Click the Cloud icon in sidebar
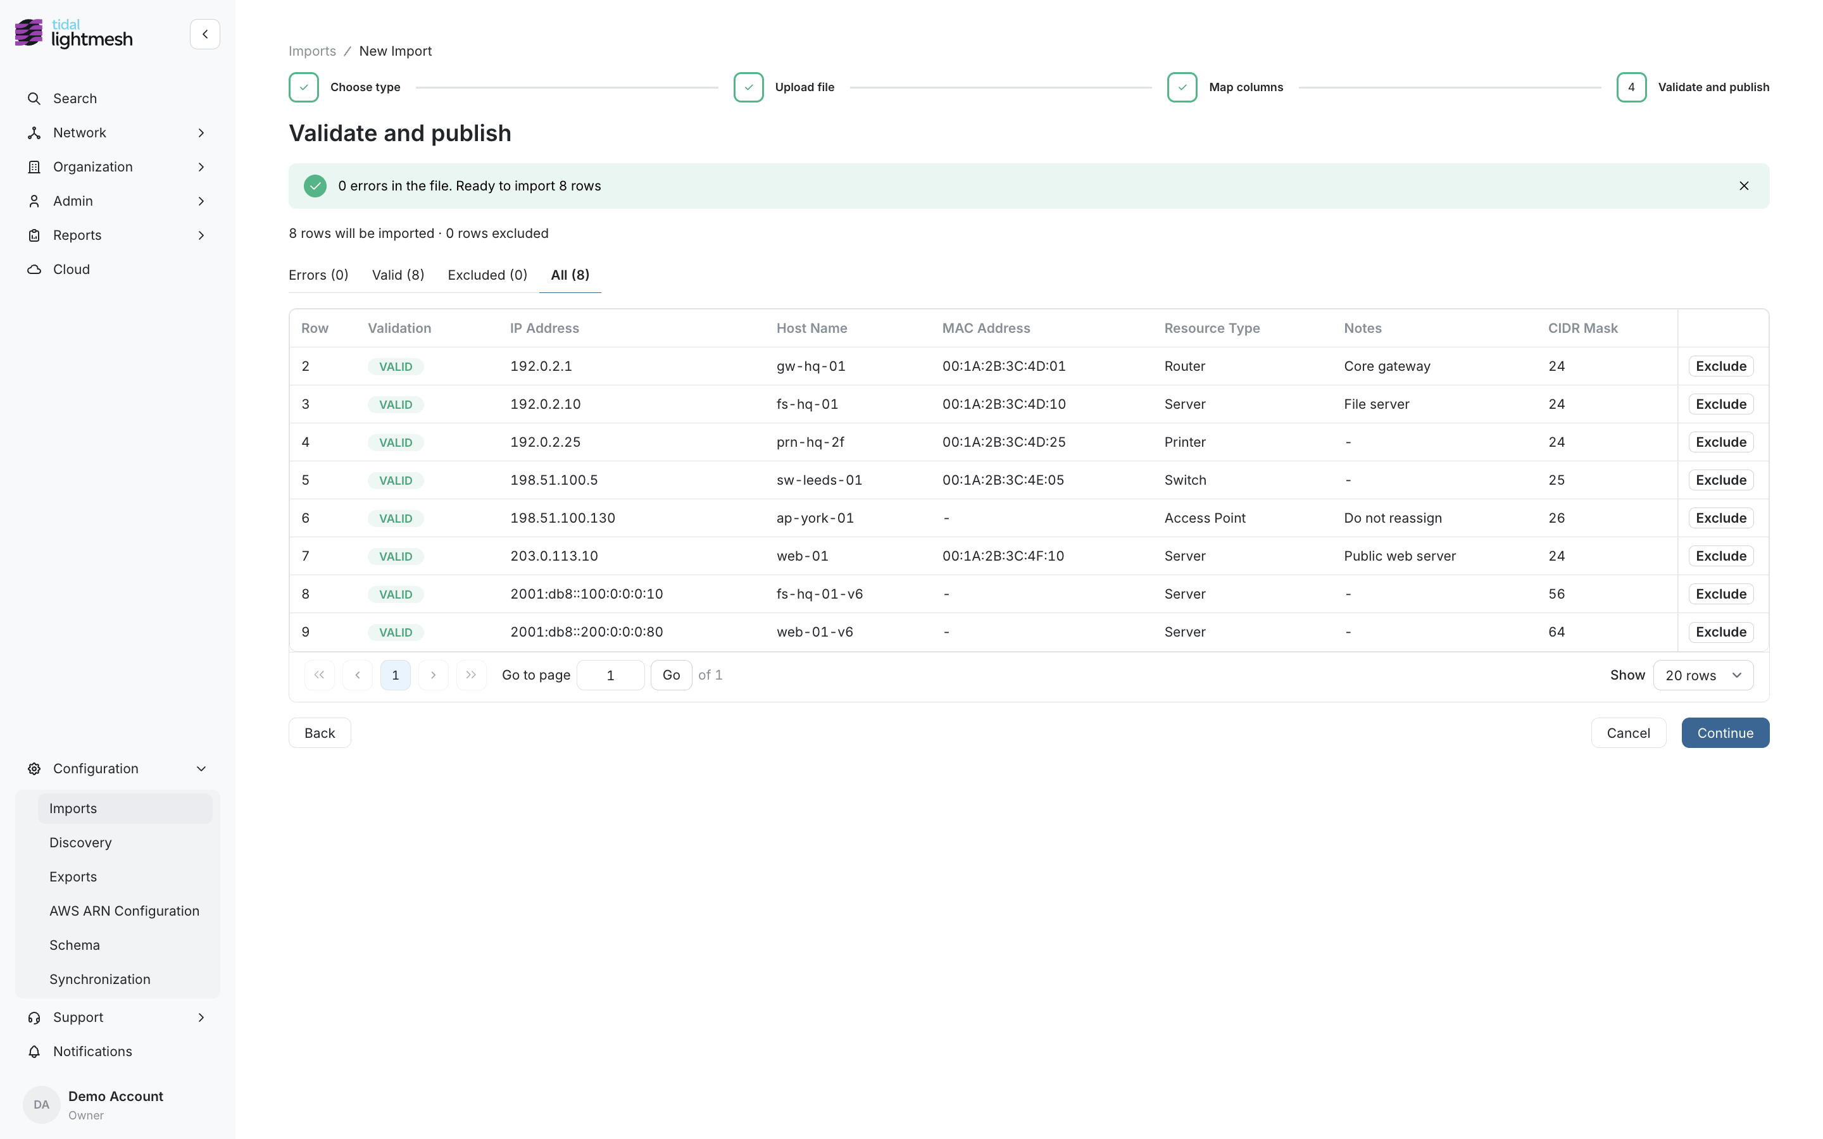This screenshot has height=1139, width=1823. point(34,270)
